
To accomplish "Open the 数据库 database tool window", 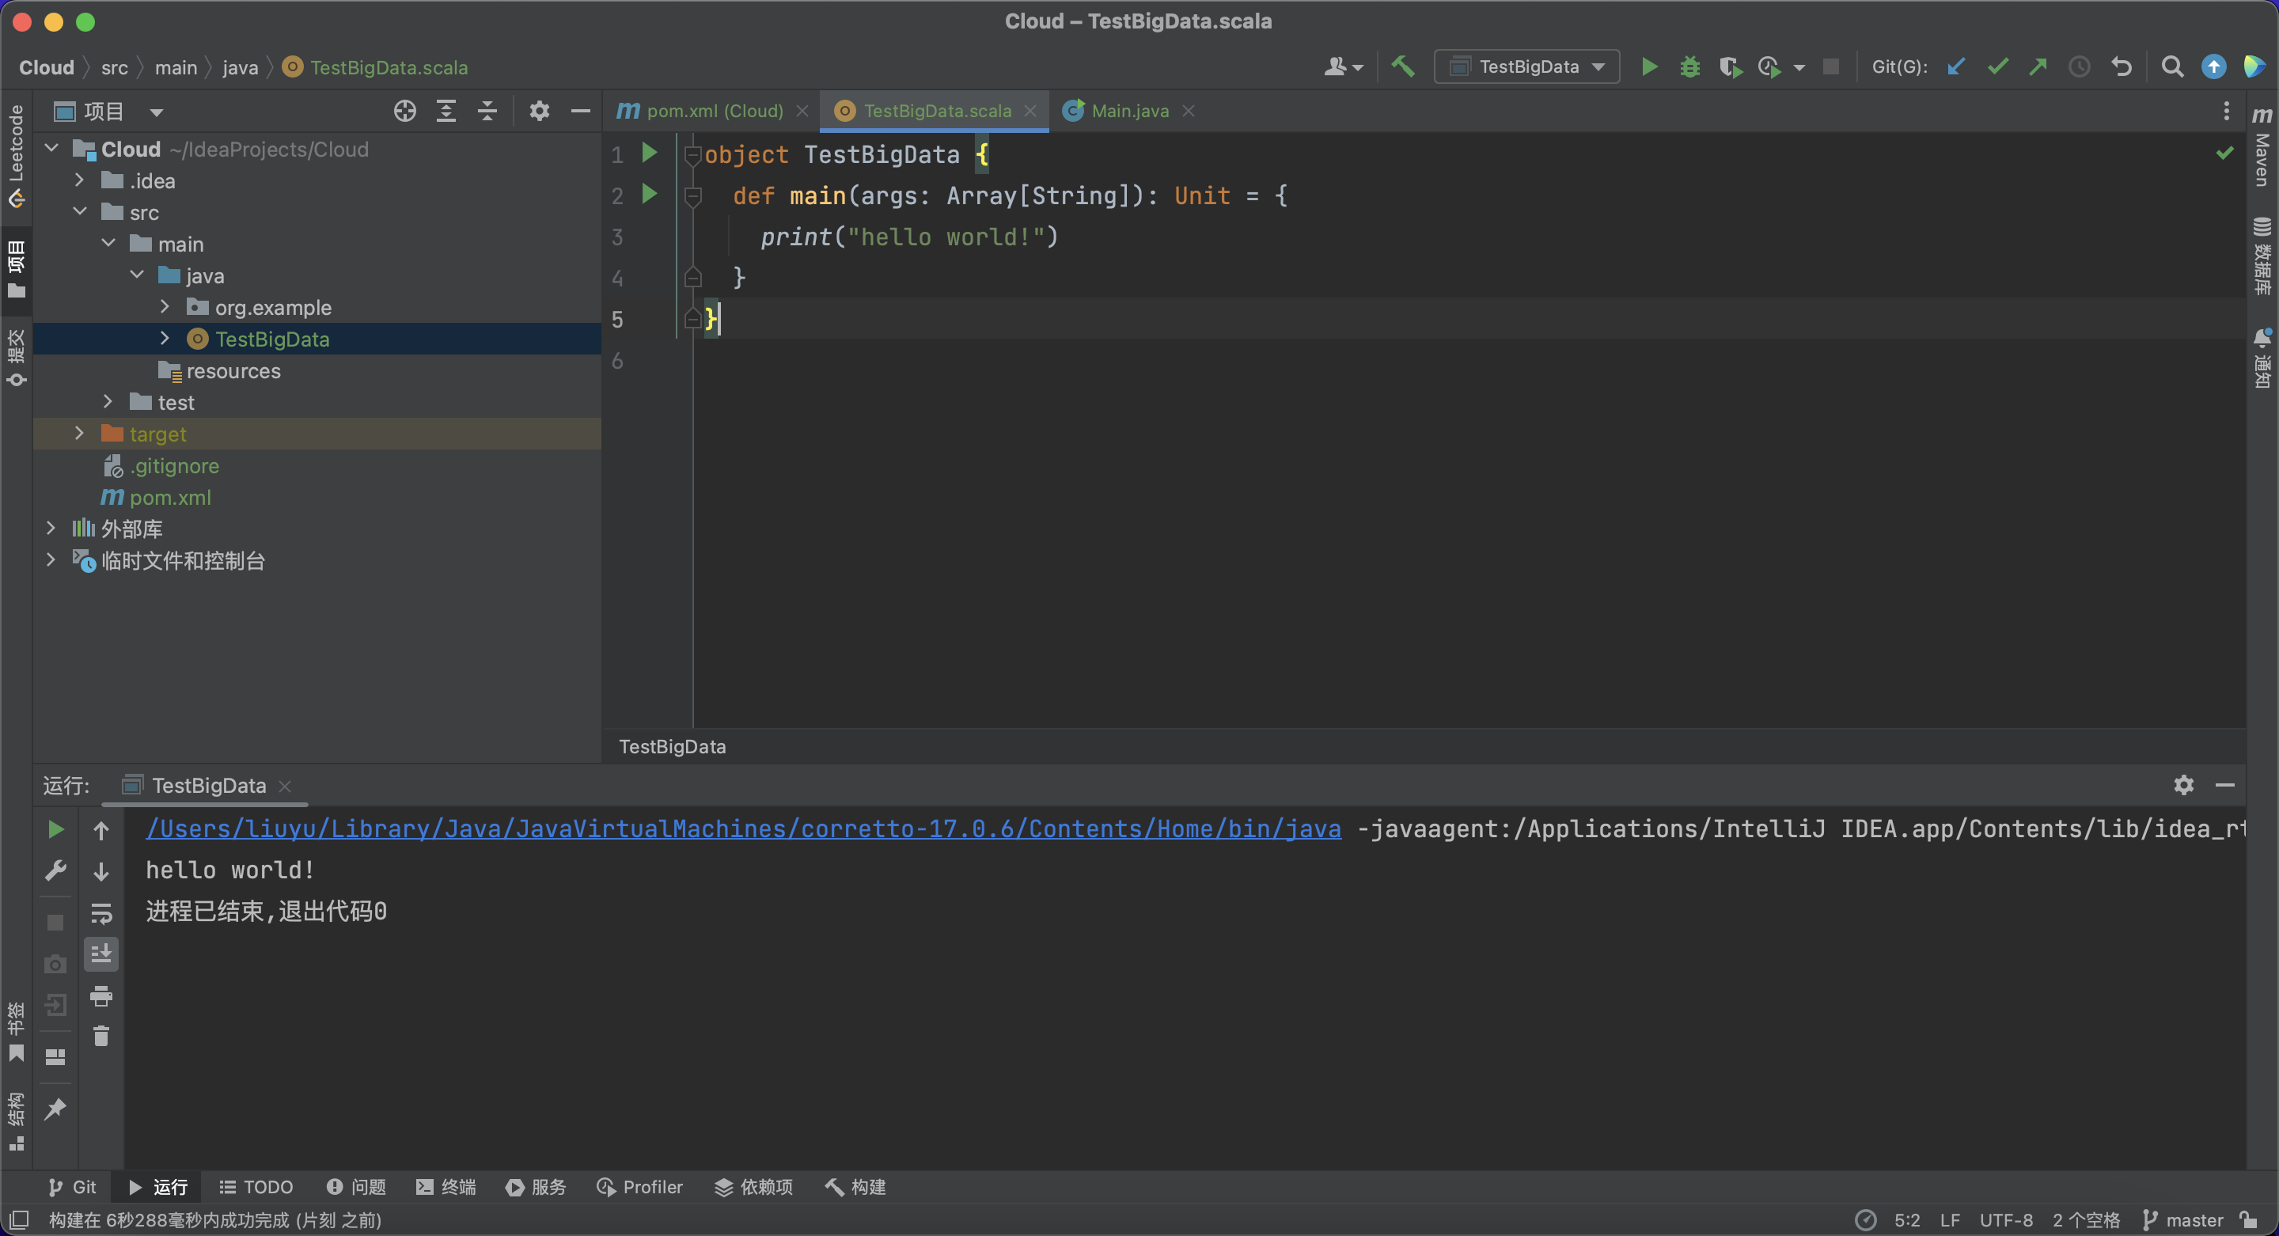I will pyautogui.click(x=2262, y=256).
